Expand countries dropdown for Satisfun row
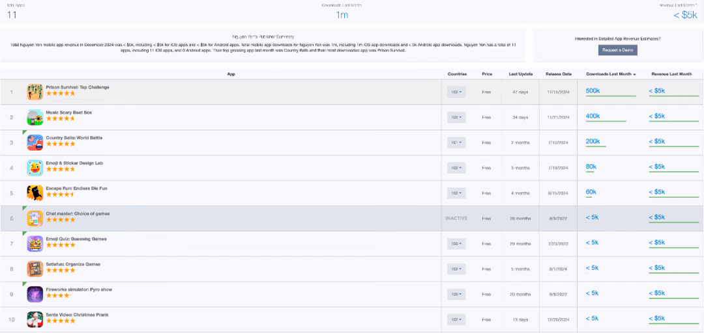Image resolution: width=704 pixels, height=333 pixels. (456, 269)
